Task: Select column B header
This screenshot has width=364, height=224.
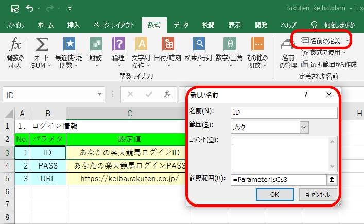Action: coord(47,114)
